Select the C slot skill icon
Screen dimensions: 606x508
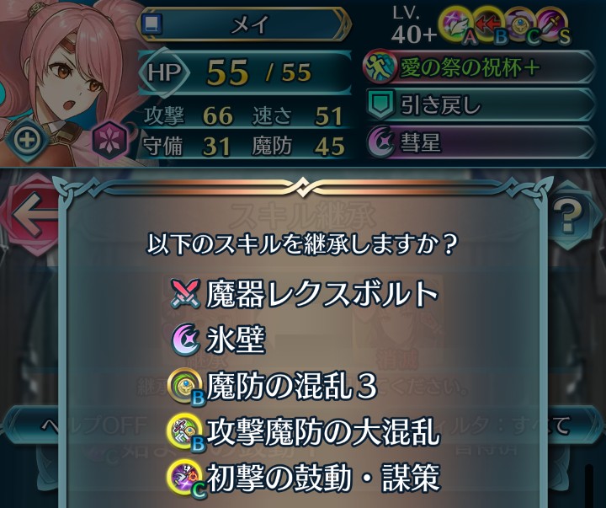point(520,25)
